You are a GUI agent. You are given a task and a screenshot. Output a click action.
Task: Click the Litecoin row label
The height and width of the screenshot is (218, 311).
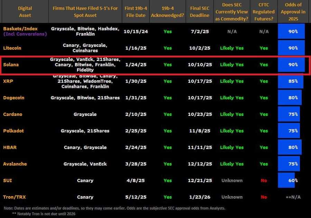[x=13, y=48]
